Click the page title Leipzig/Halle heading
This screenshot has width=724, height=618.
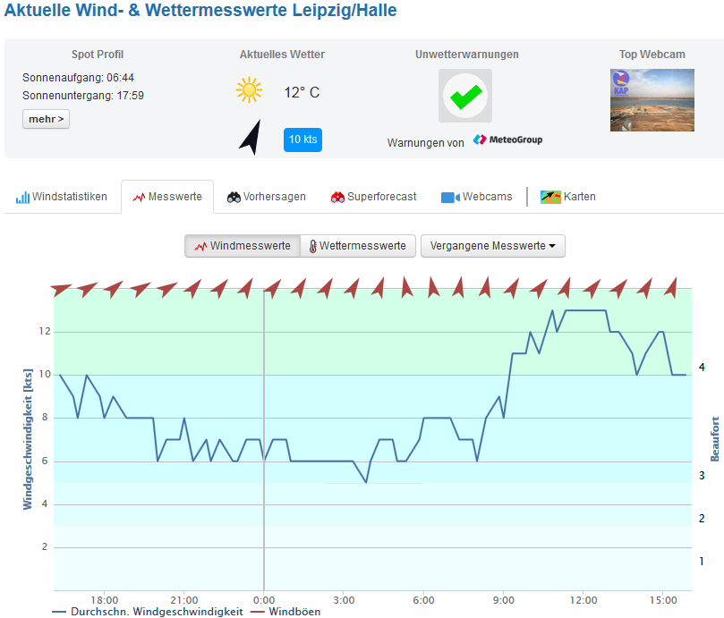pyautogui.click(x=201, y=12)
